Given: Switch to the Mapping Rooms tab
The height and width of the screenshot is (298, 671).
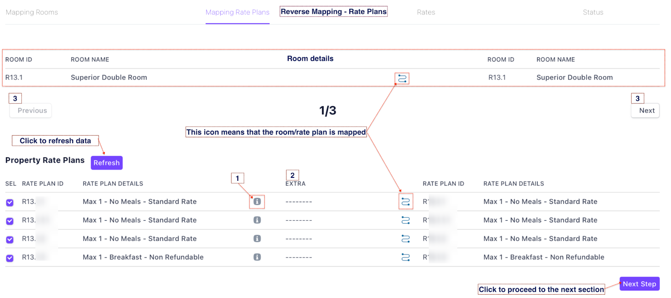Looking at the screenshot, I should [x=32, y=12].
